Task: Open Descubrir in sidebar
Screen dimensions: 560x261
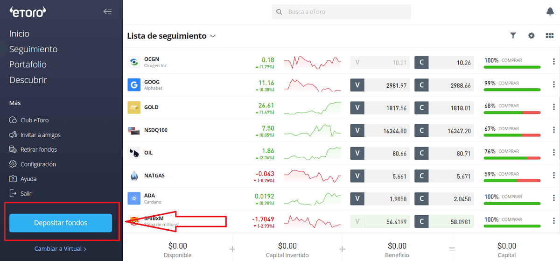Action: click(28, 80)
